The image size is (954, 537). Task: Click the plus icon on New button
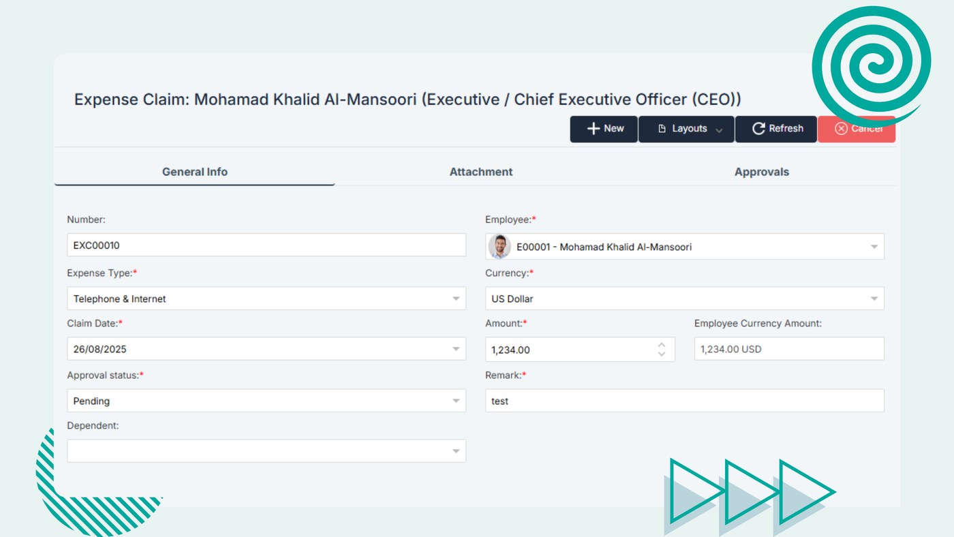[x=594, y=129]
